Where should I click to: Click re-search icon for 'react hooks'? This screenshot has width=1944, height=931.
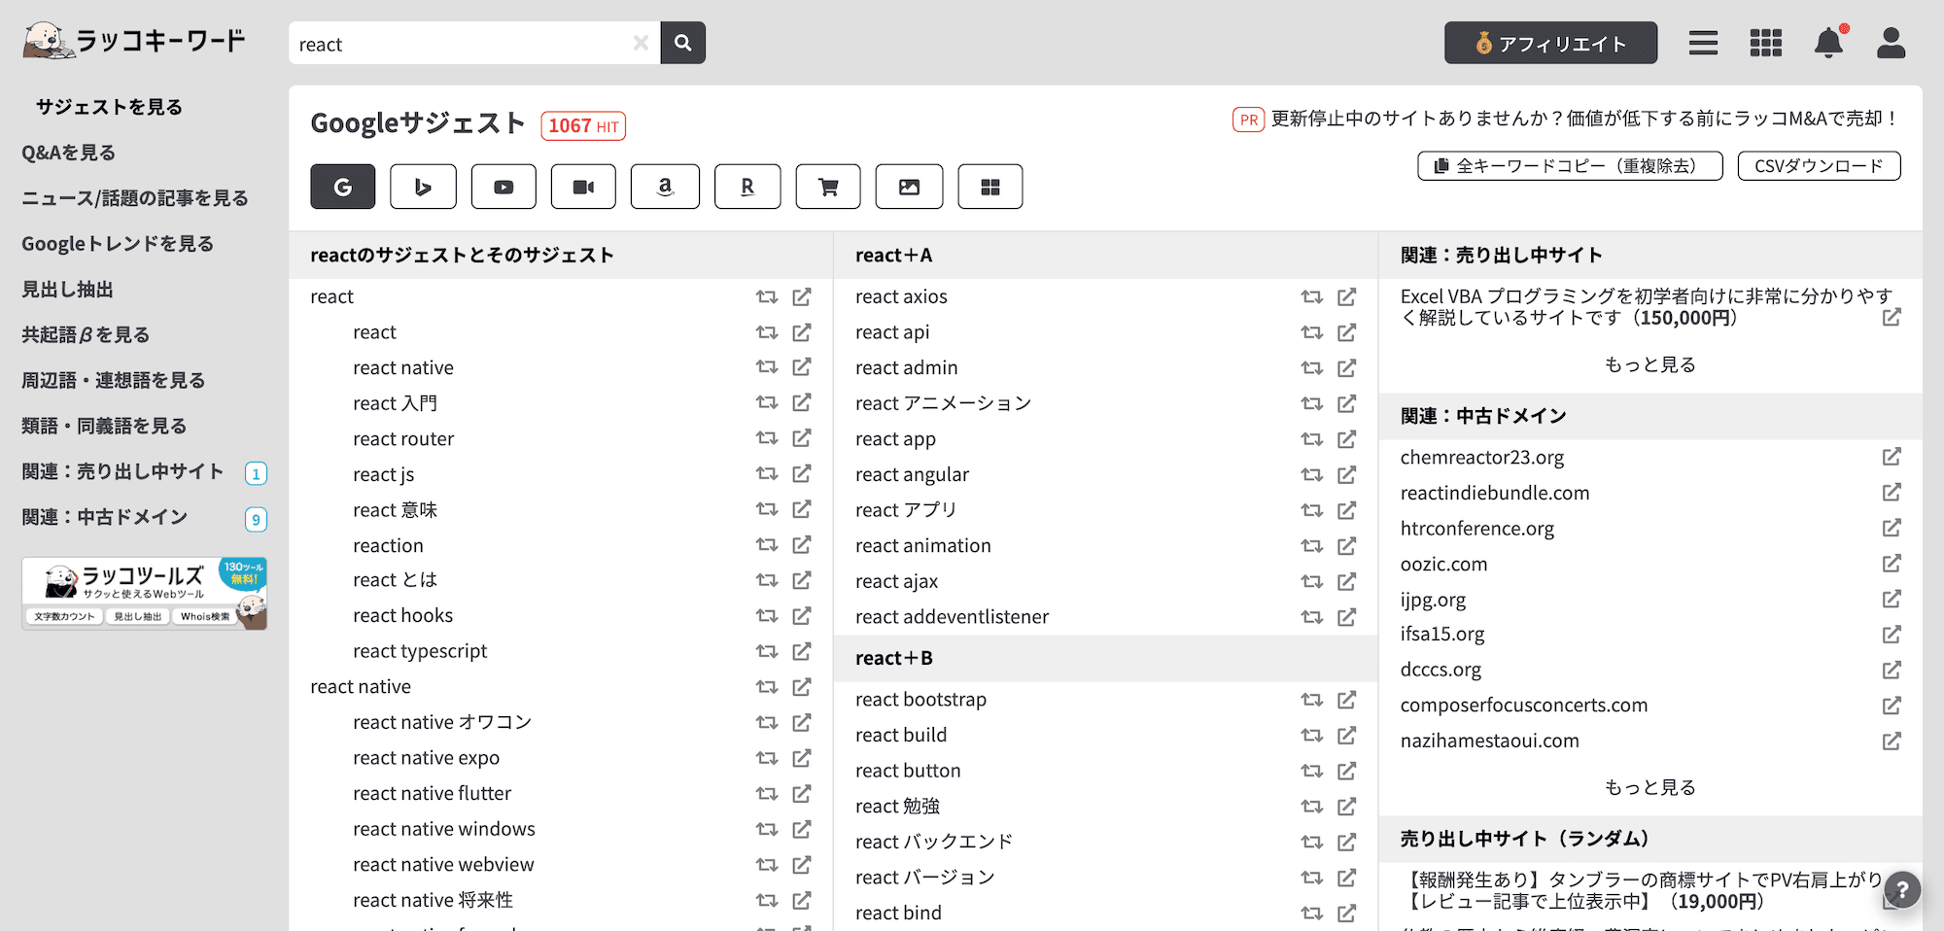point(767,615)
